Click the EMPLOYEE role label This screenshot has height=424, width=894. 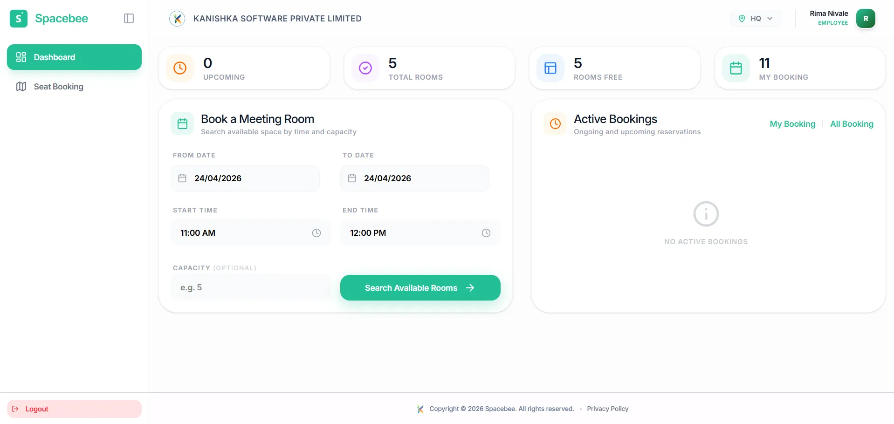tap(833, 23)
